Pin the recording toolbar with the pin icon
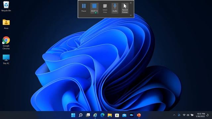This screenshot has width=212, height=119. click(x=131, y=15)
